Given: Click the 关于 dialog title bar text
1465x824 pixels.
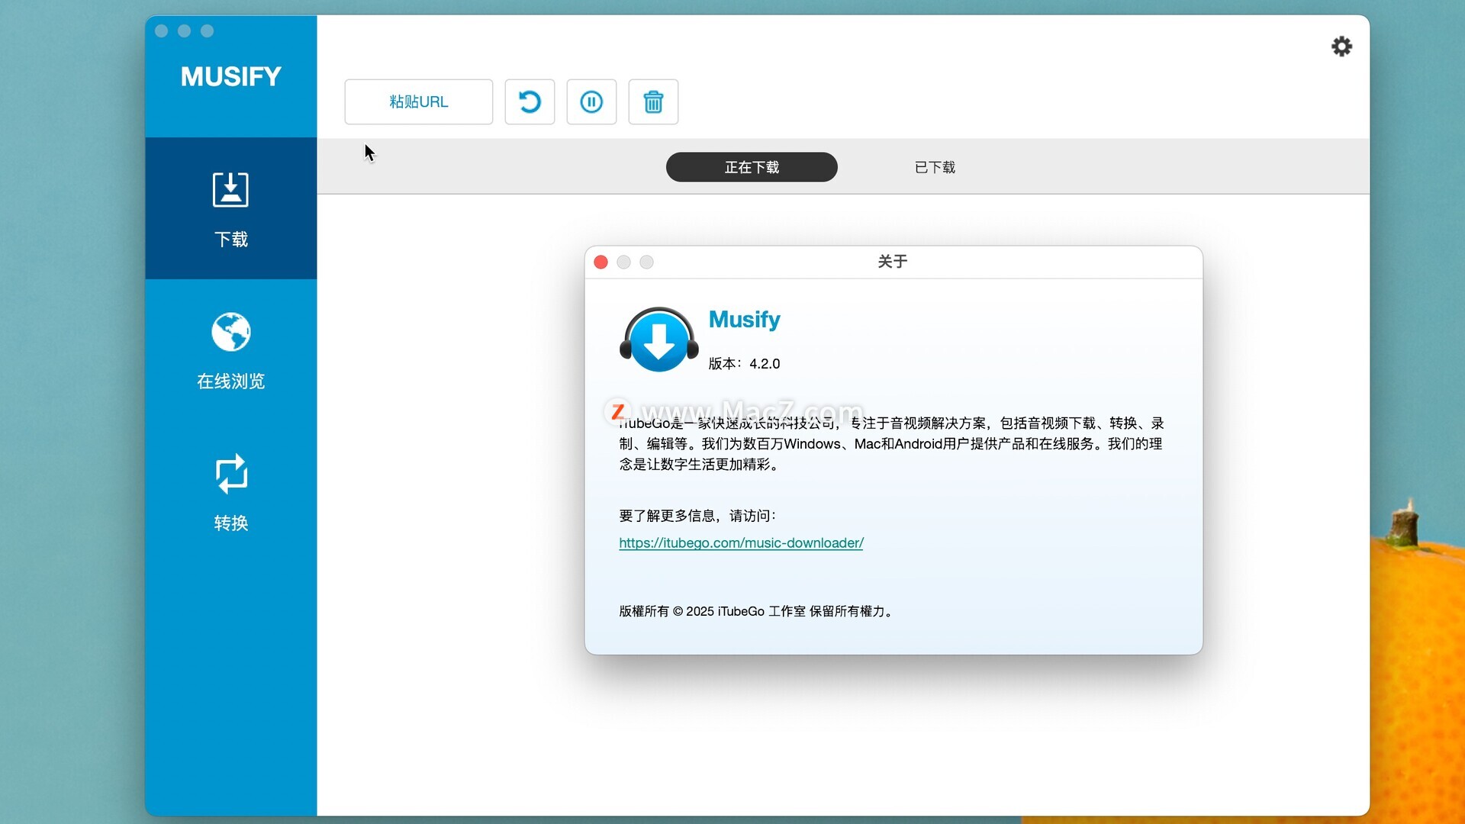Looking at the screenshot, I should point(893,262).
